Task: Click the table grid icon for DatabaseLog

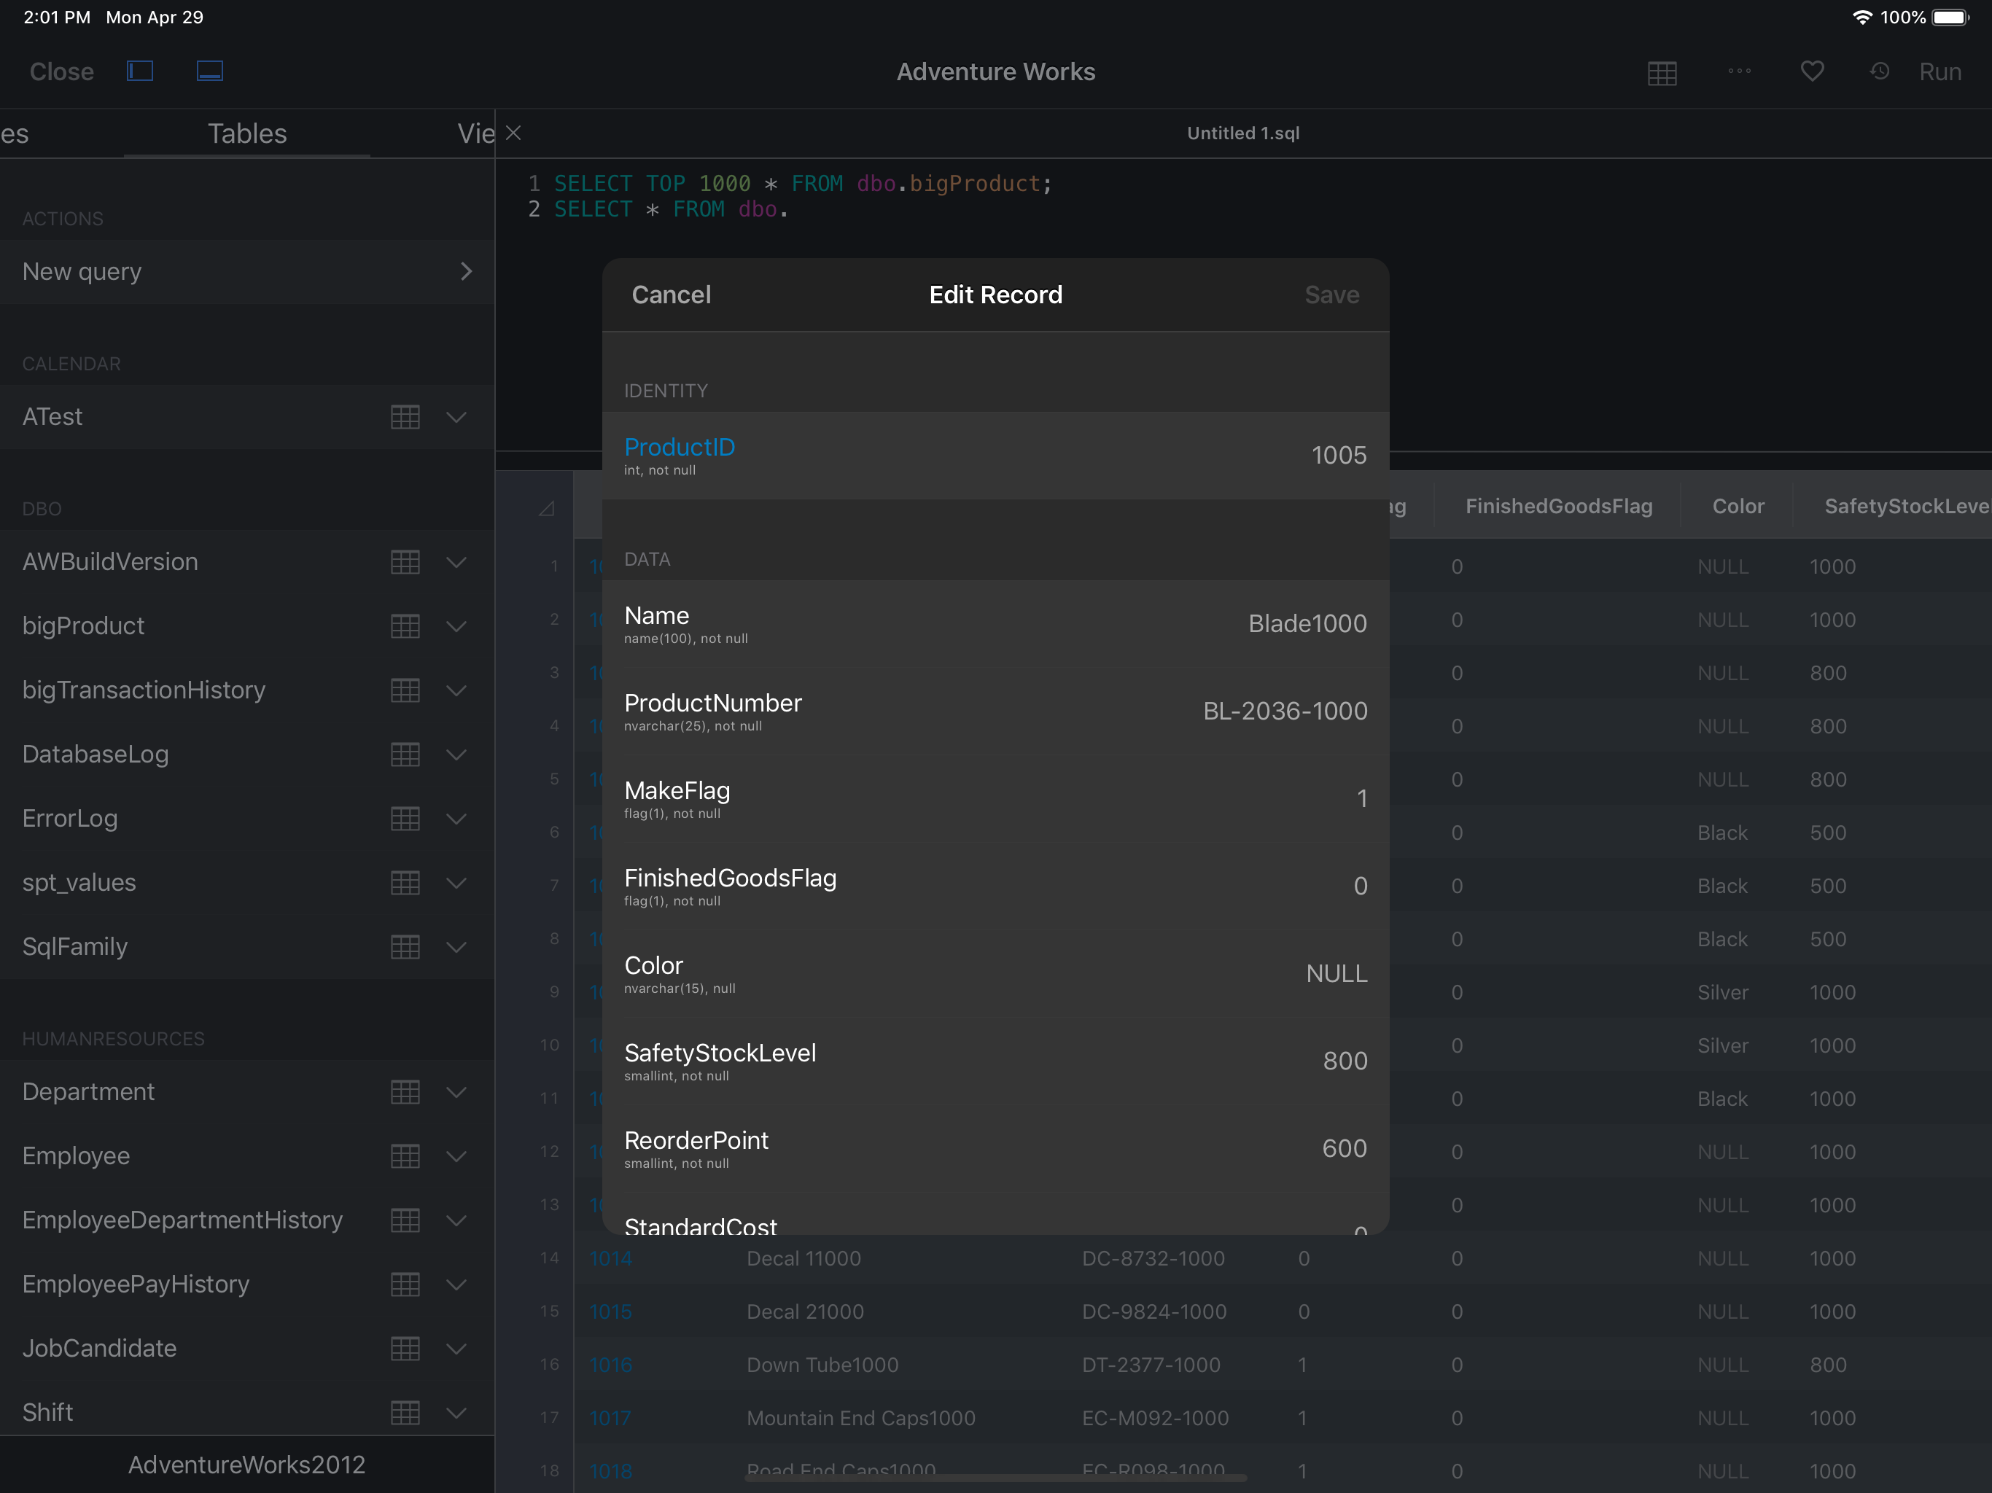Action: [405, 755]
